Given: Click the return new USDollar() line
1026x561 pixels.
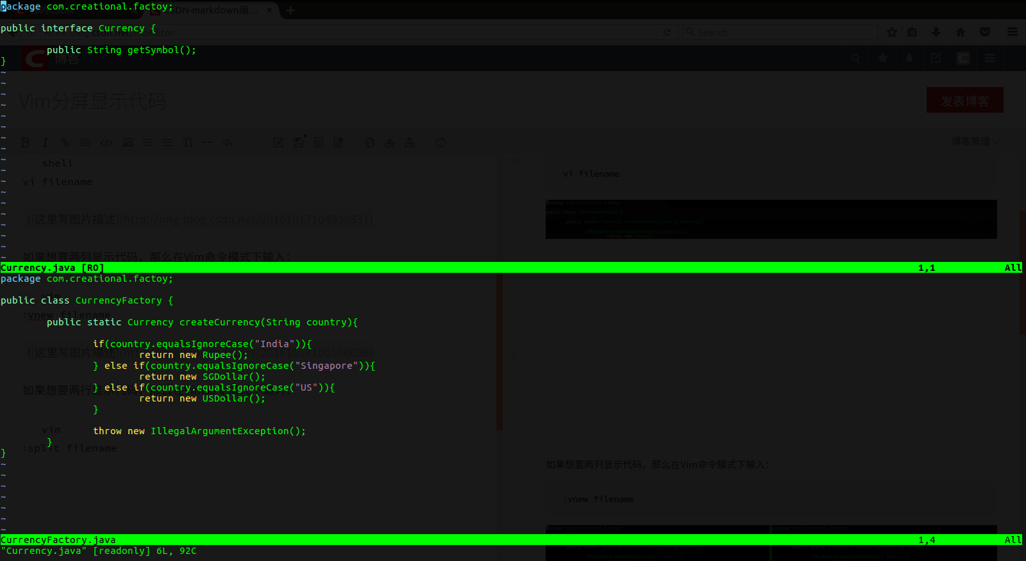Looking at the screenshot, I should (202, 398).
